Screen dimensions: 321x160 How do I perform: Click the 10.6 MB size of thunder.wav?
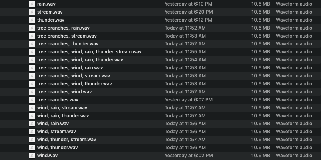[260, 20]
